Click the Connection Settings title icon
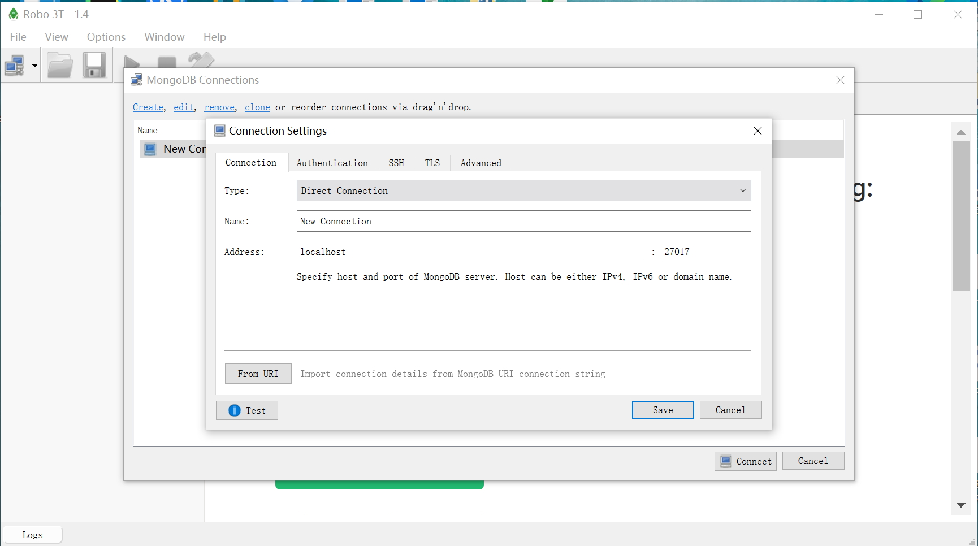 pyautogui.click(x=220, y=131)
